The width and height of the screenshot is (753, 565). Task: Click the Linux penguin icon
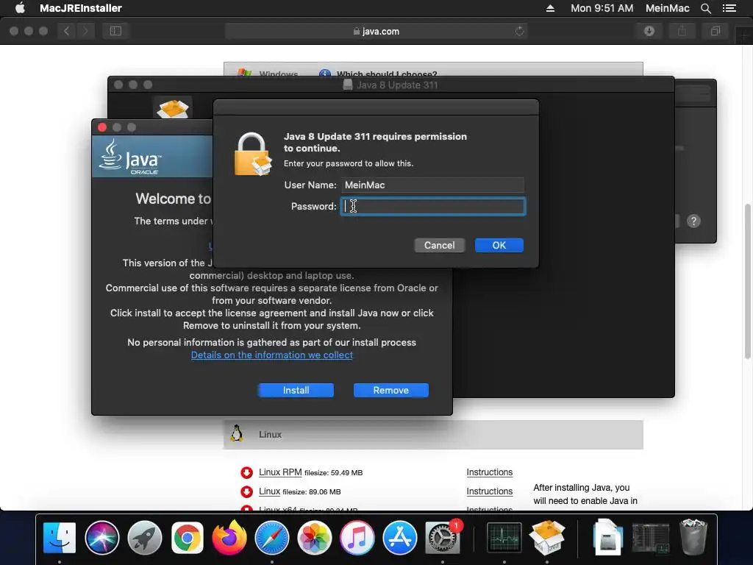point(236,433)
